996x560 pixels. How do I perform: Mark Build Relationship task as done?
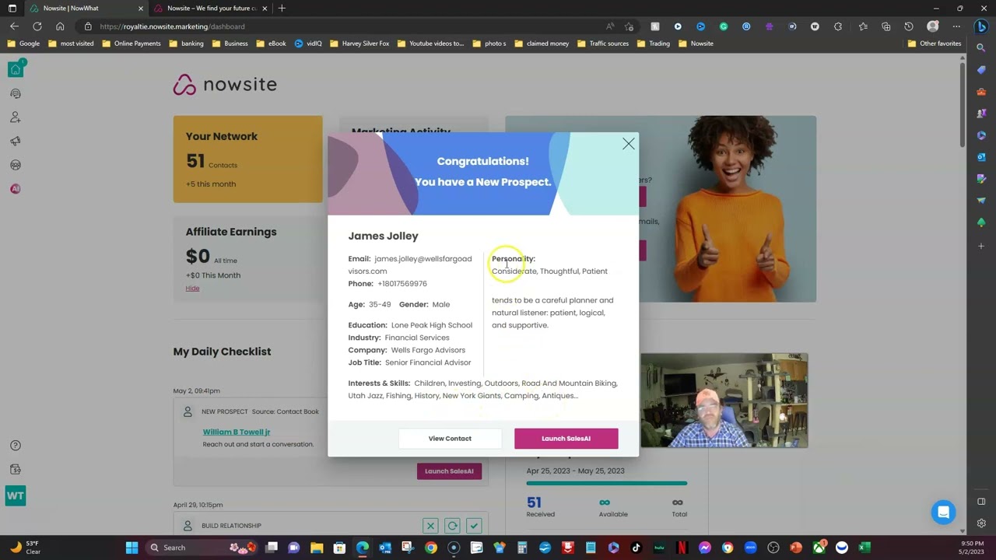474,526
